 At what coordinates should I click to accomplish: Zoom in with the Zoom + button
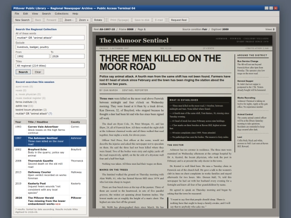tap(84, 20)
